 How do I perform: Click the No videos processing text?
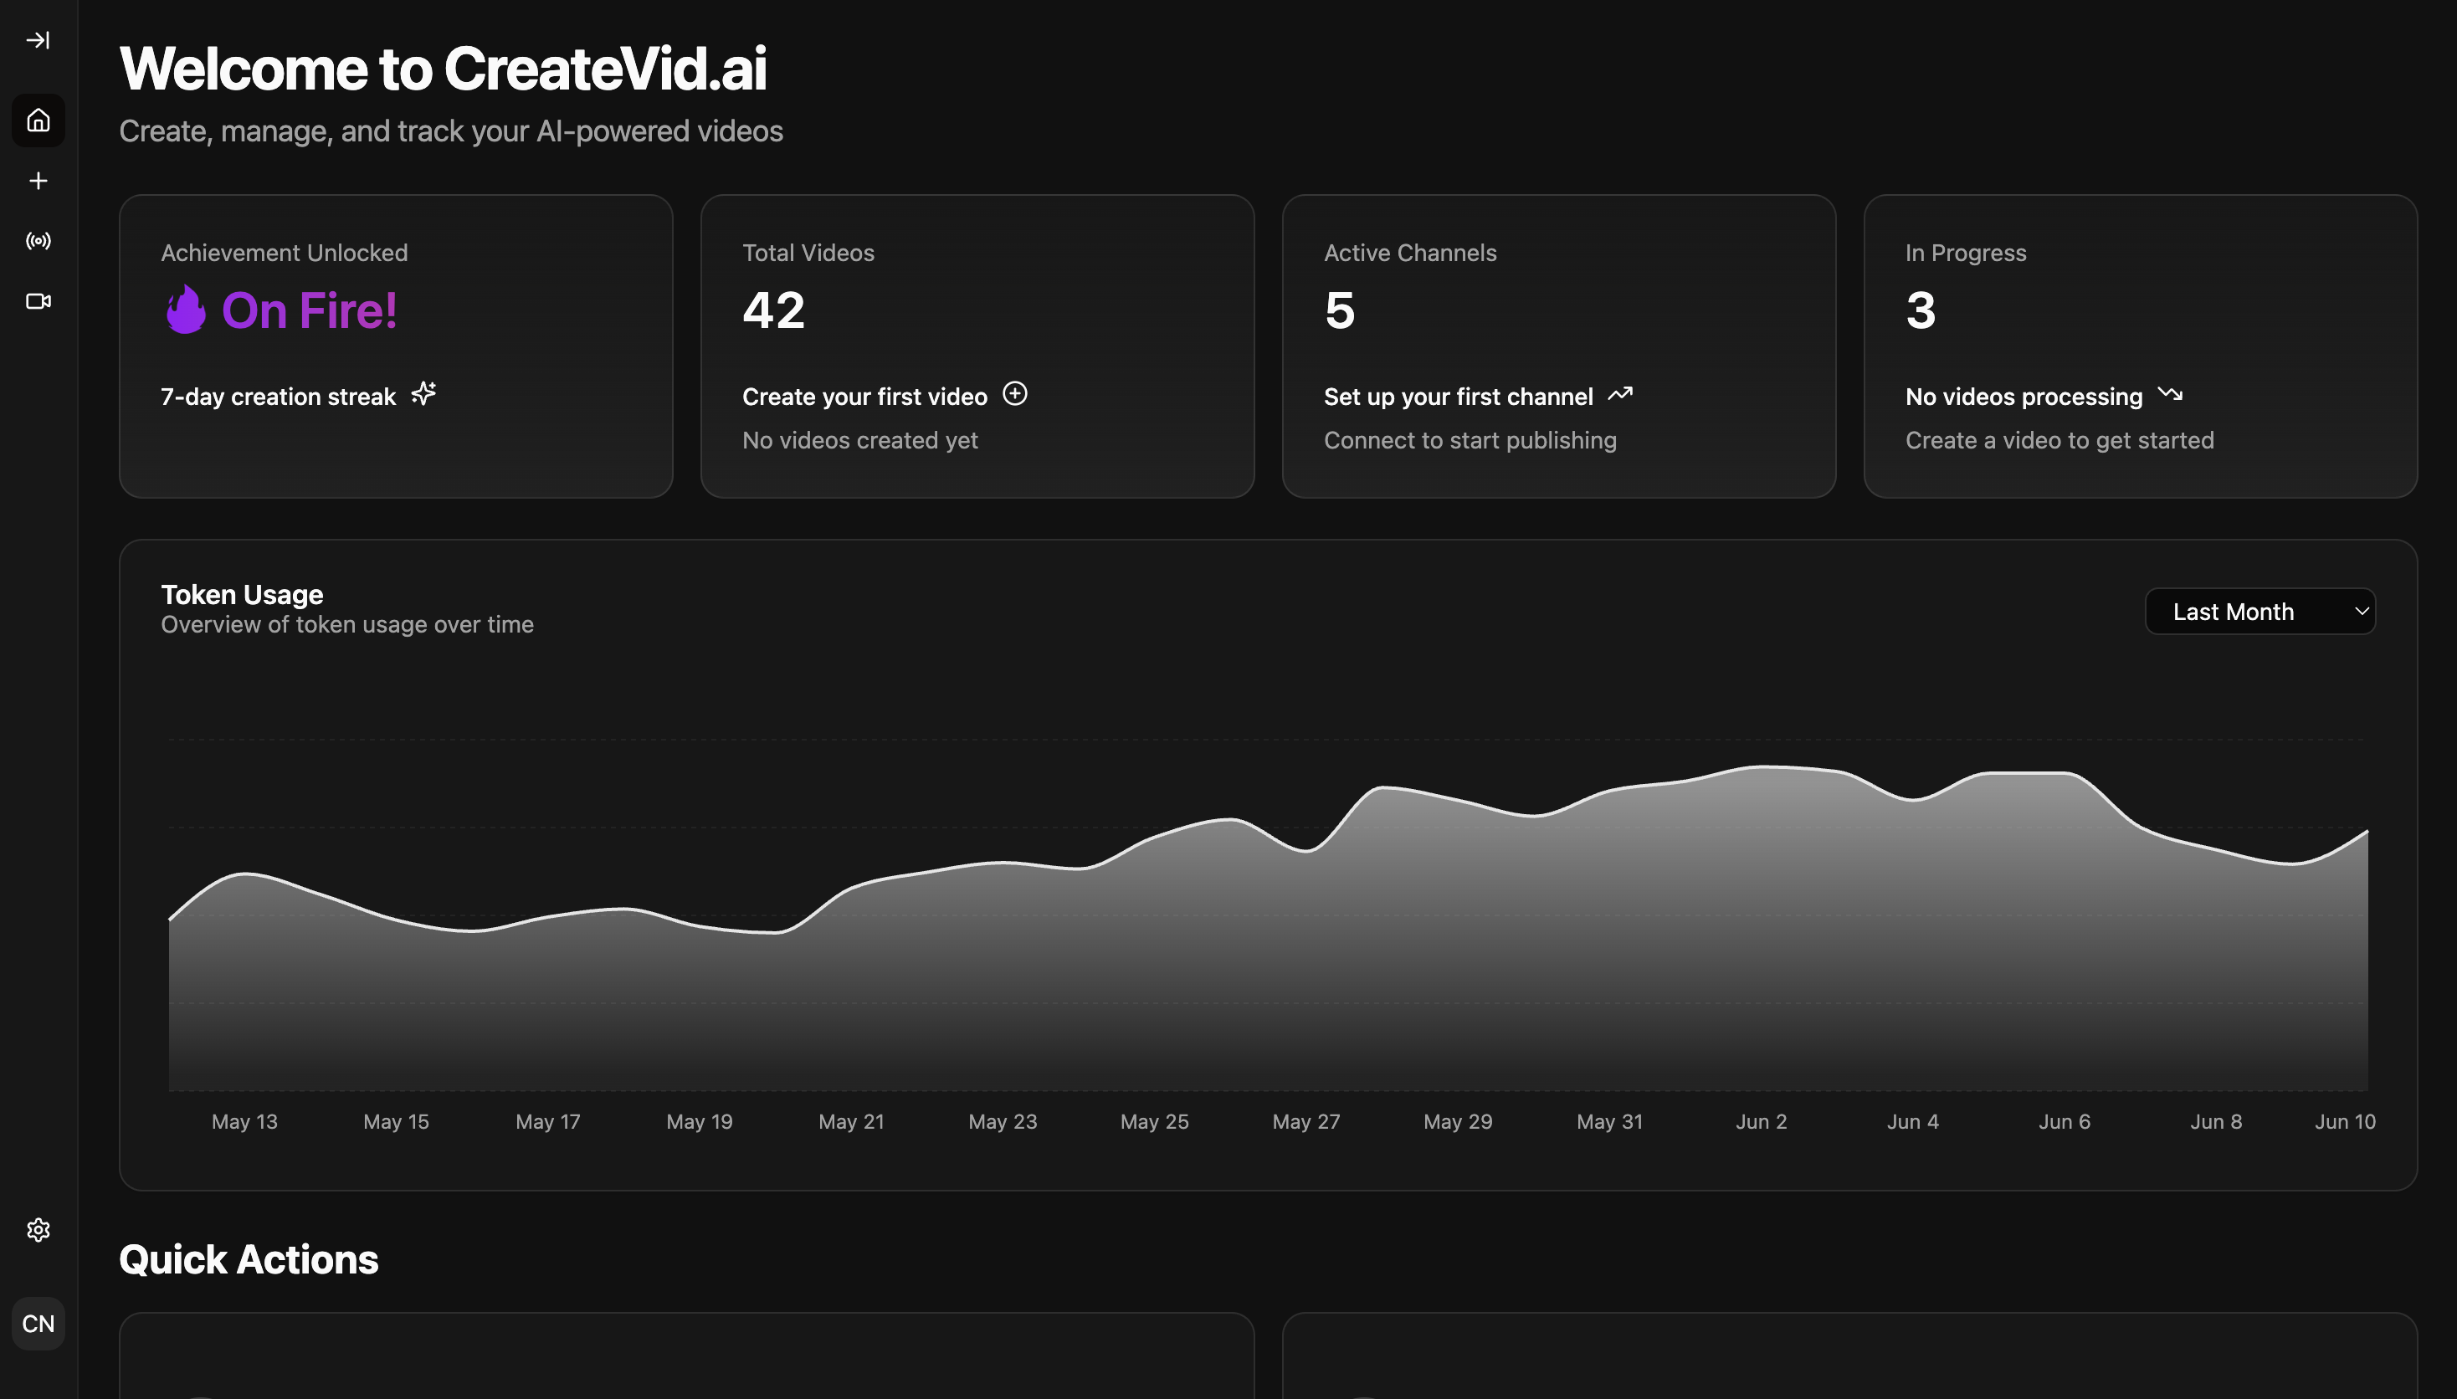(x=2024, y=397)
